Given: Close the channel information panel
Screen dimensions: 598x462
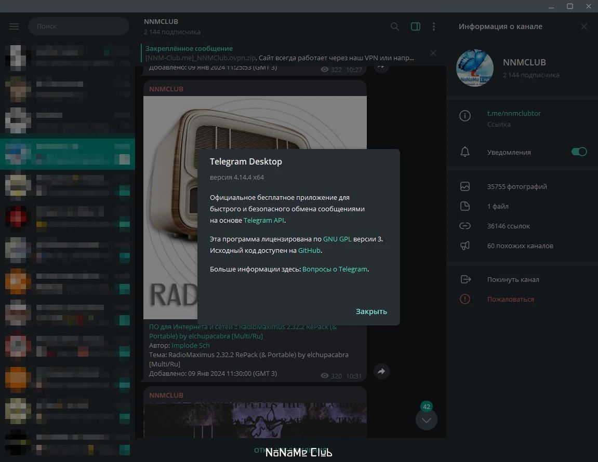Looking at the screenshot, I should [584, 26].
